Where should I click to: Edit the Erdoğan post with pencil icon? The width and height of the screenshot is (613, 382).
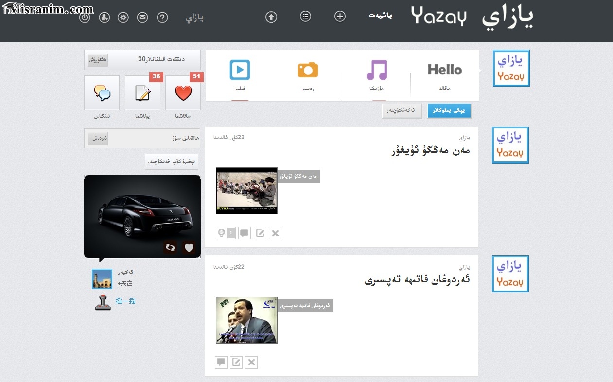pyautogui.click(x=236, y=363)
